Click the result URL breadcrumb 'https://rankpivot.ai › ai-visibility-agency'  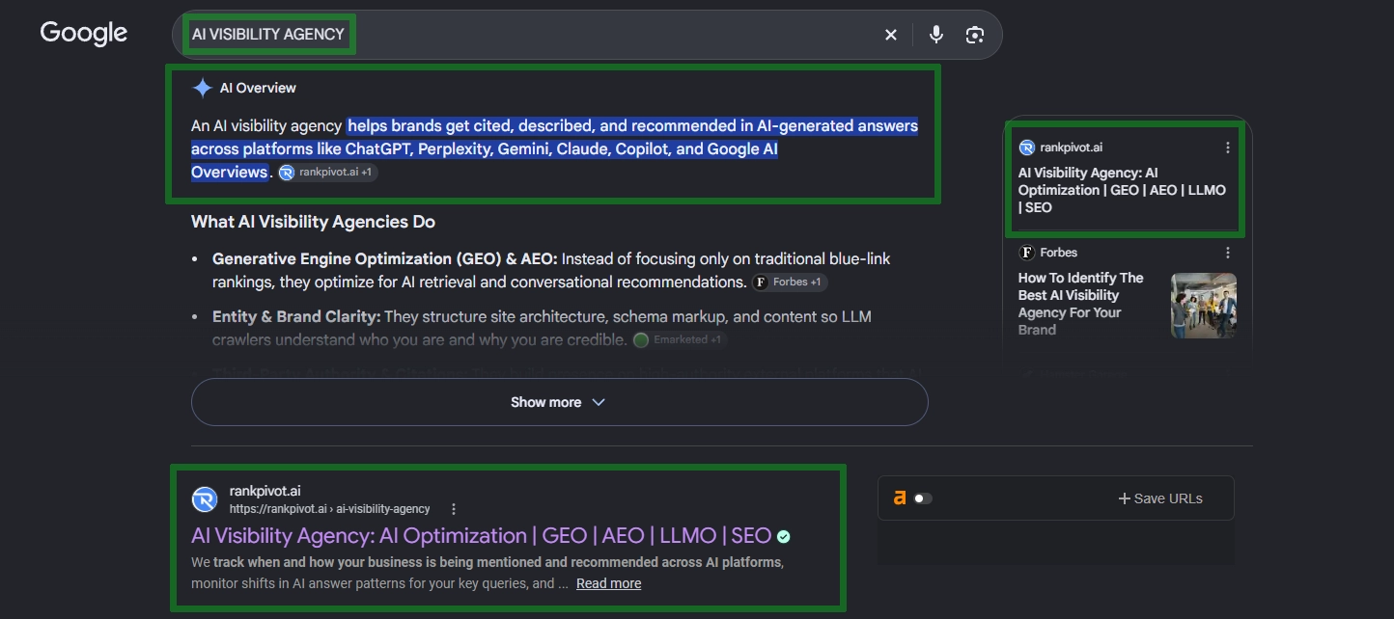pos(330,509)
